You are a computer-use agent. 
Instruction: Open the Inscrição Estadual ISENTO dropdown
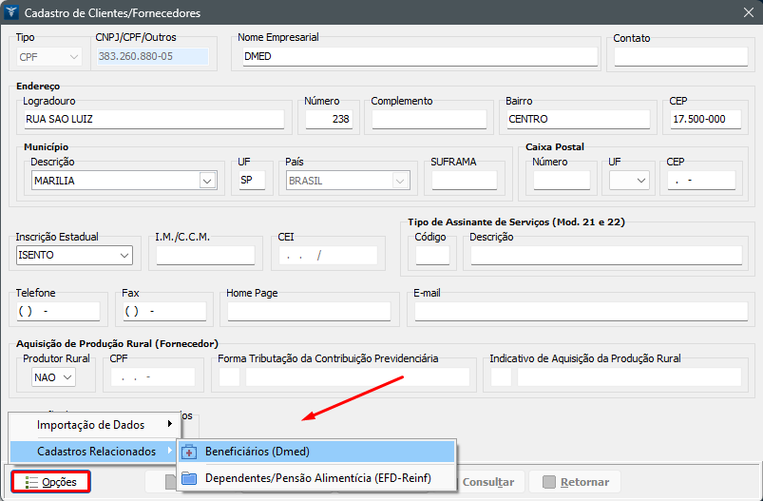point(124,256)
